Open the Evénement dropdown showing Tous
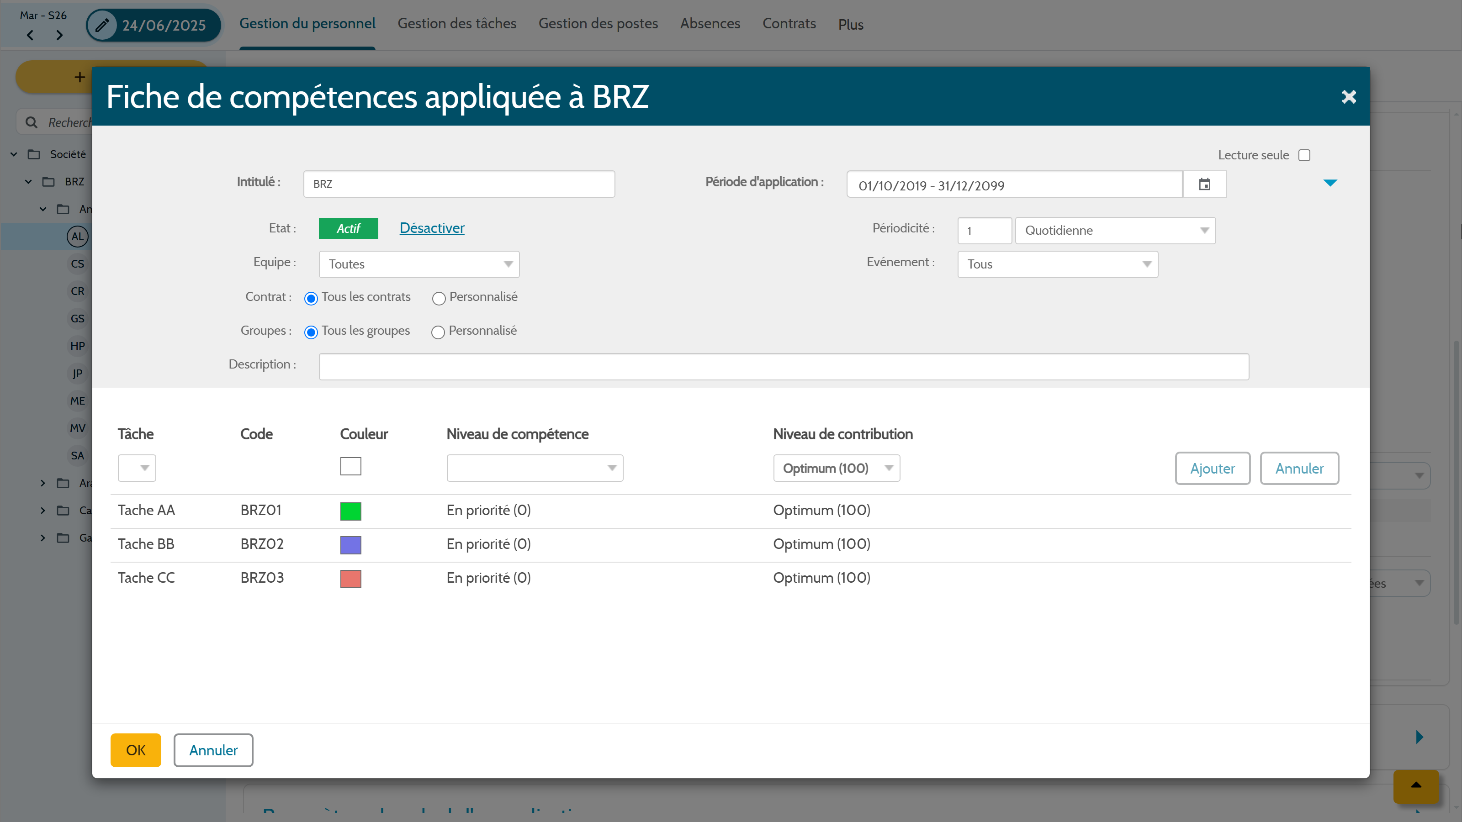The width and height of the screenshot is (1462, 822). [x=1057, y=264]
